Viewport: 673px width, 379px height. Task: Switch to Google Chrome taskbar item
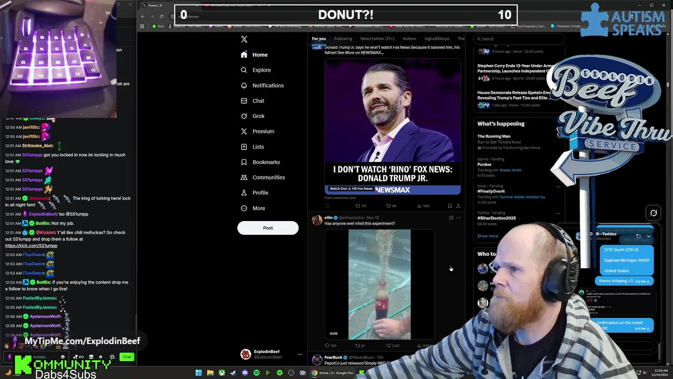(333, 373)
